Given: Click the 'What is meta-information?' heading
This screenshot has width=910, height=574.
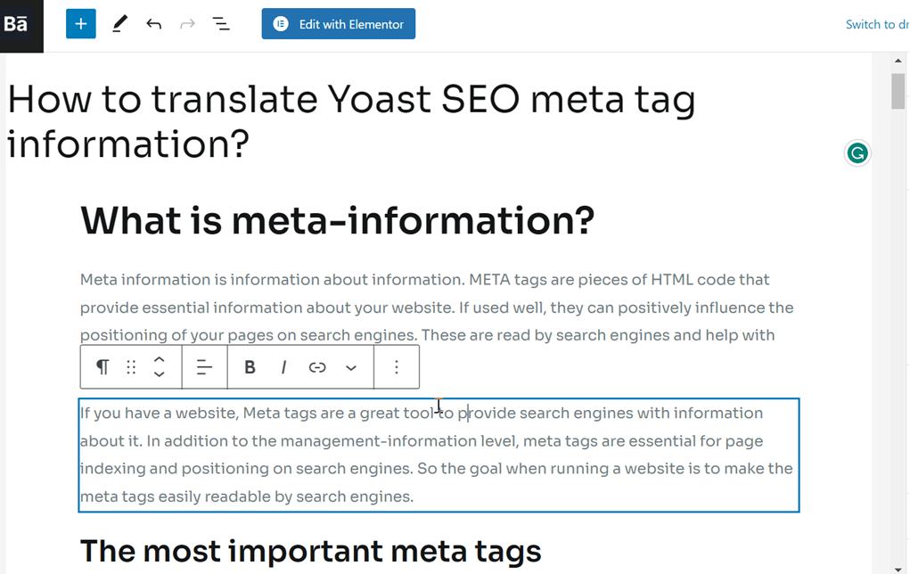Looking at the screenshot, I should point(338,221).
